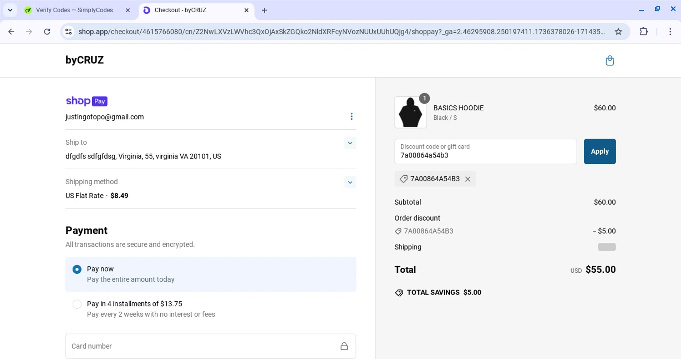This screenshot has width=681, height=359.
Task: Select the Pay now option
Action: point(77,270)
